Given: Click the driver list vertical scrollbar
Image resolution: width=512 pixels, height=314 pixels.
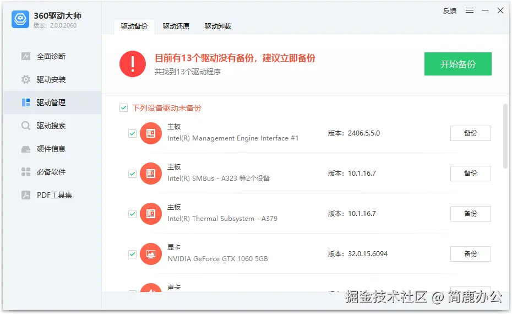Looking at the screenshot, I should click(x=505, y=136).
